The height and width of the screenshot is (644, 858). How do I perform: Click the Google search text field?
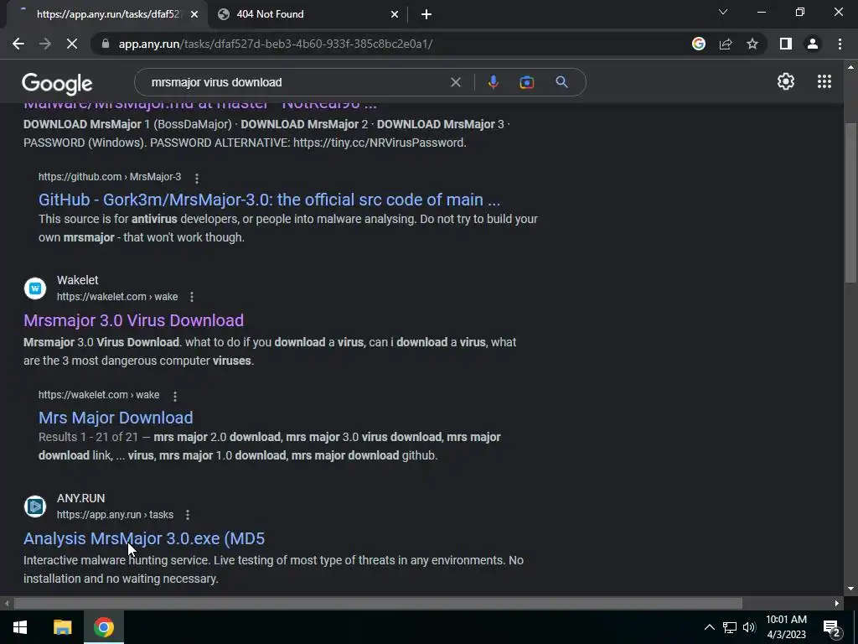tap(296, 82)
